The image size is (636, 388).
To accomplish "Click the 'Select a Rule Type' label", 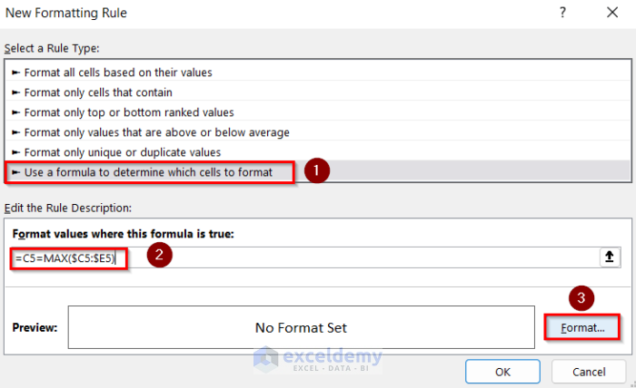I will tap(52, 47).
